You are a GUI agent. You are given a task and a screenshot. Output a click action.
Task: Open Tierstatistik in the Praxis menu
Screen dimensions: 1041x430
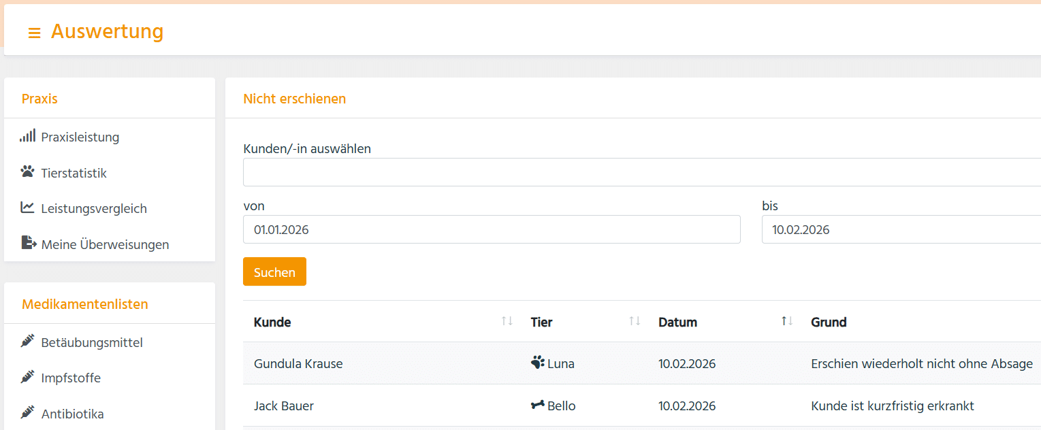tap(74, 173)
